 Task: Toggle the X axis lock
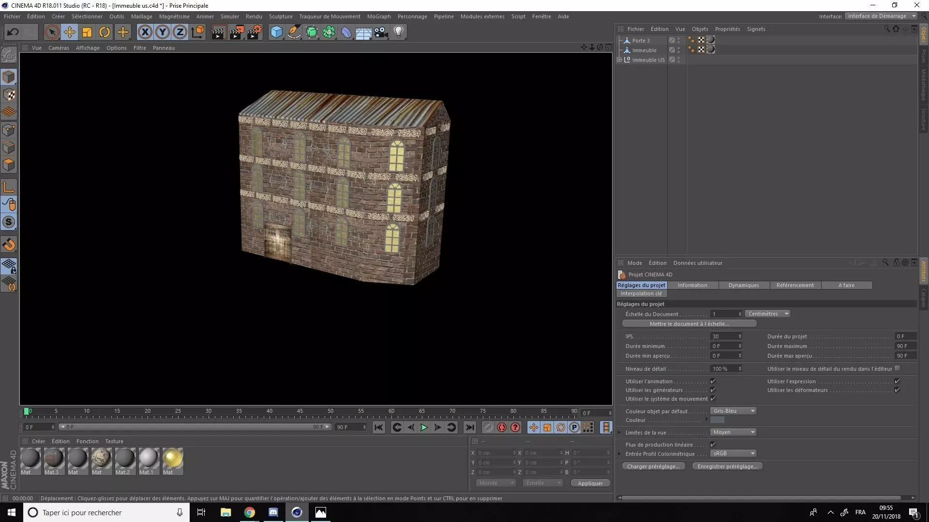[x=145, y=32]
